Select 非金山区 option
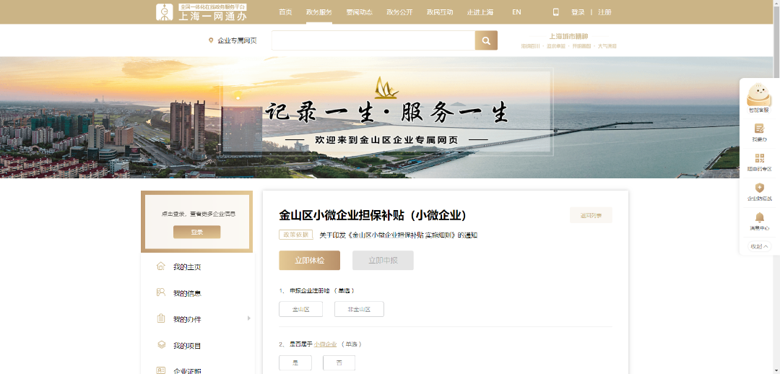This screenshot has height=374, width=780. point(359,309)
